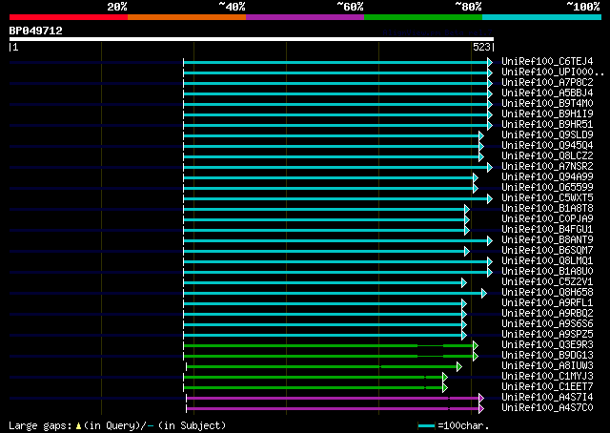Click the =100char. scale label
610x433 pixels.
pyautogui.click(x=463, y=426)
